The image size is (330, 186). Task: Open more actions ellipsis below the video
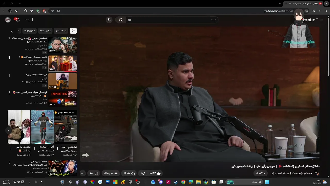(83, 173)
